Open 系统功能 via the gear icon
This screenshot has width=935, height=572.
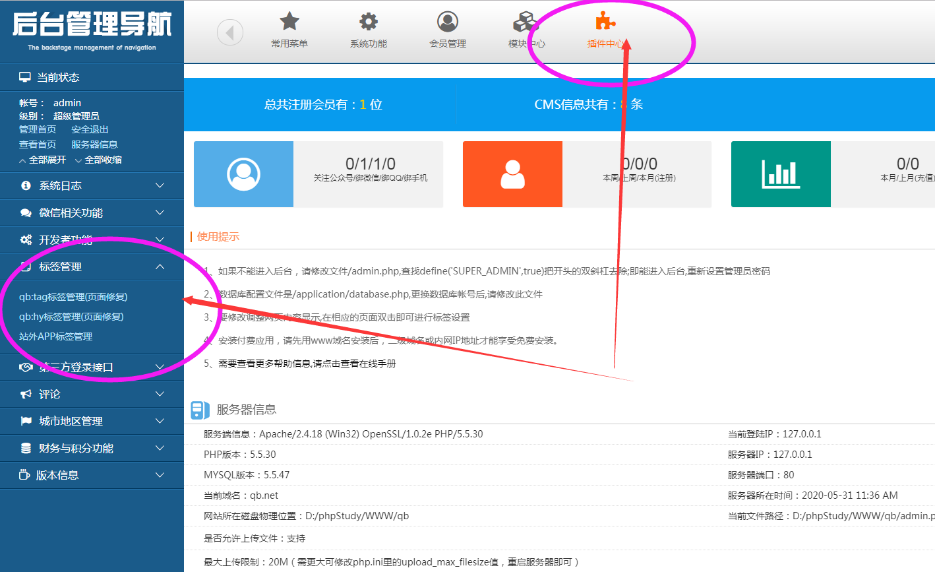(x=369, y=22)
